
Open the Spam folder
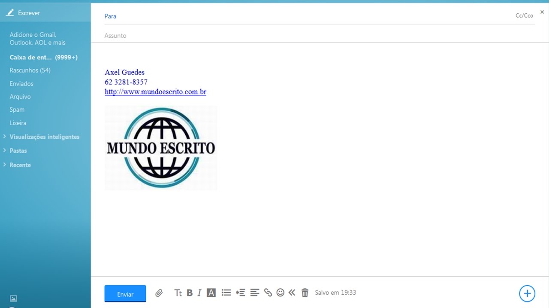click(17, 110)
